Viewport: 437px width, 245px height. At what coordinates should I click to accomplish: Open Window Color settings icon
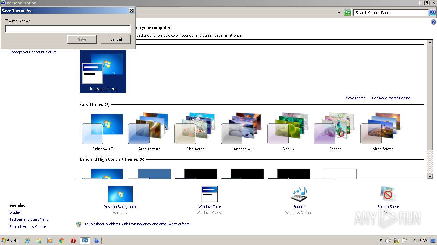tap(210, 194)
